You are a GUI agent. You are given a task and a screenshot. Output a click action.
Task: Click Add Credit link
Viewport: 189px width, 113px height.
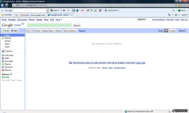click(x=5, y=80)
